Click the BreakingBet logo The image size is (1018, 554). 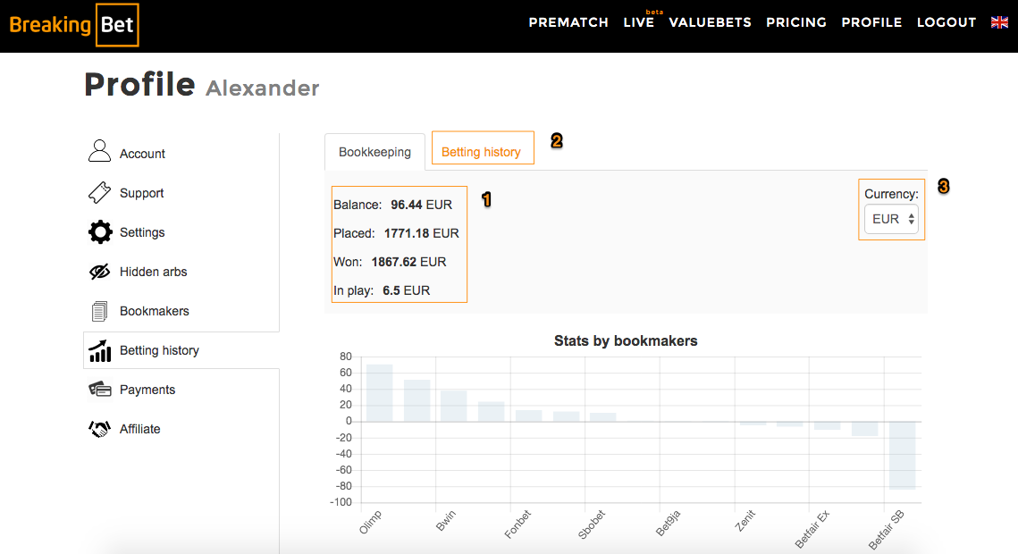(74, 25)
